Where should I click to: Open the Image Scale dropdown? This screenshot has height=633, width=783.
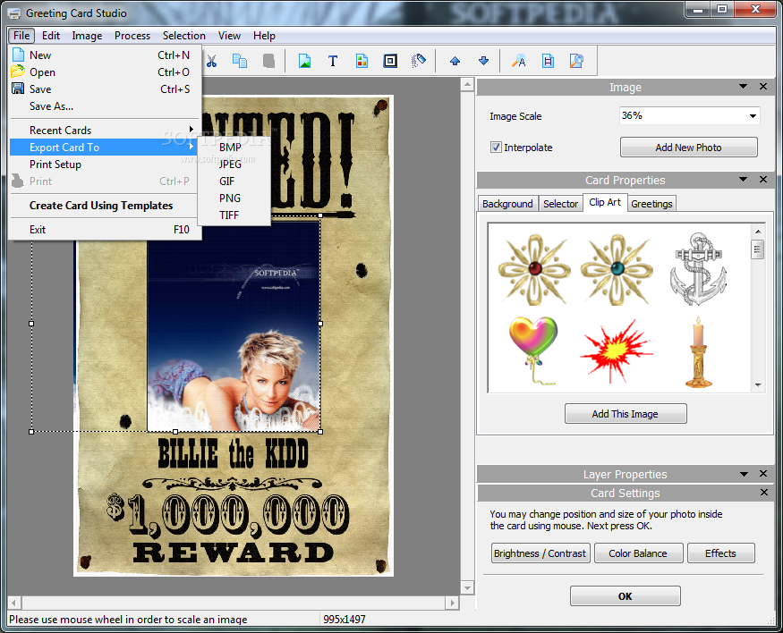click(x=753, y=116)
